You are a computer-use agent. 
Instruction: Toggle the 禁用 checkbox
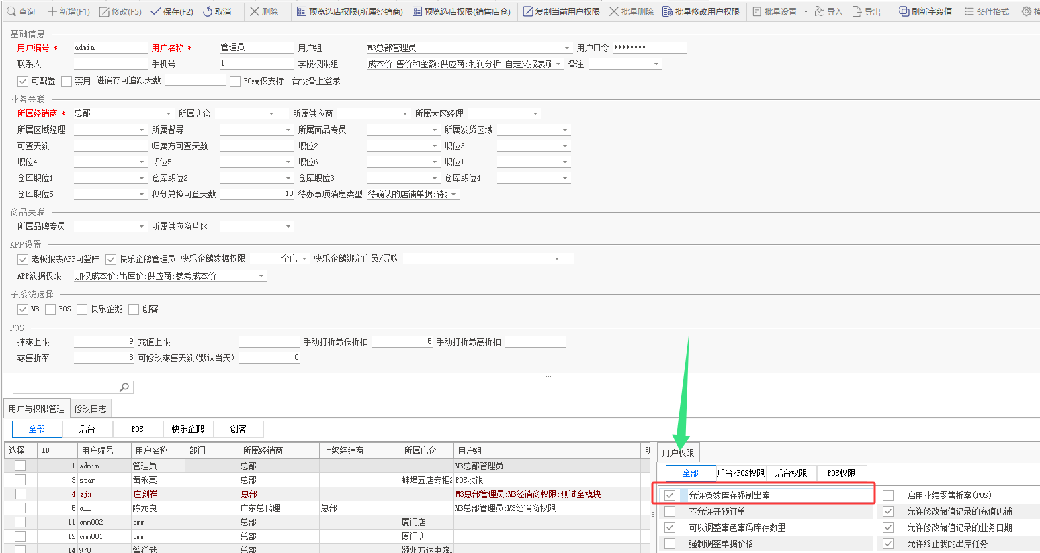pyautogui.click(x=67, y=81)
